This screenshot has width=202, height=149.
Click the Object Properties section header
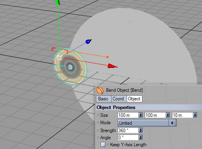pos(149,107)
